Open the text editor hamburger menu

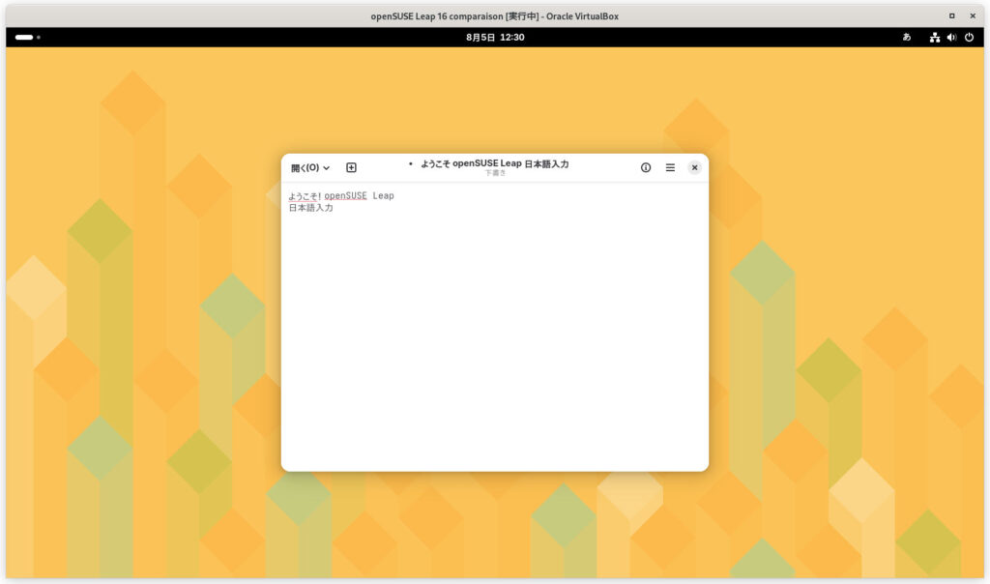click(670, 167)
